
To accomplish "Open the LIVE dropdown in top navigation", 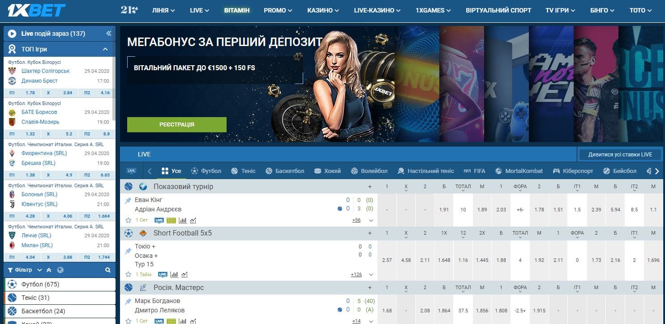I will (x=200, y=10).
